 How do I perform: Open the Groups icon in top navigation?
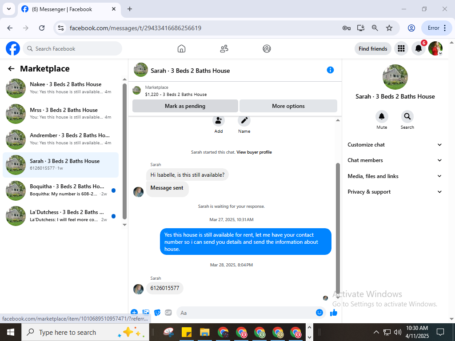[267, 48]
